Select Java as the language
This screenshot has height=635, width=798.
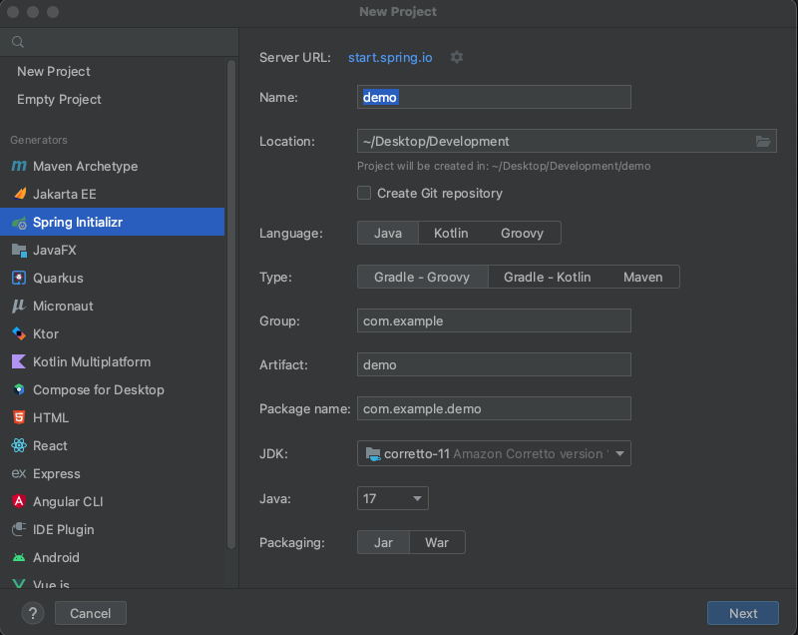click(x=388, y=234)
